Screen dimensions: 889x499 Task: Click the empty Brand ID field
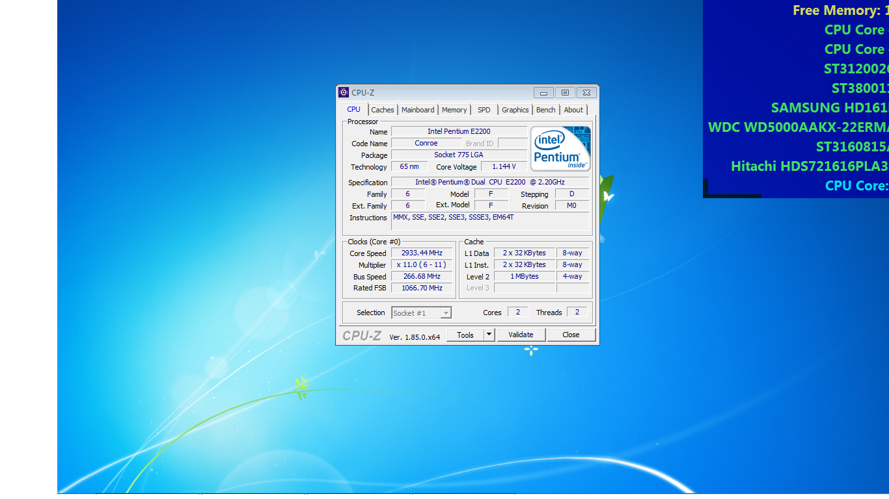tap(512, 143)
